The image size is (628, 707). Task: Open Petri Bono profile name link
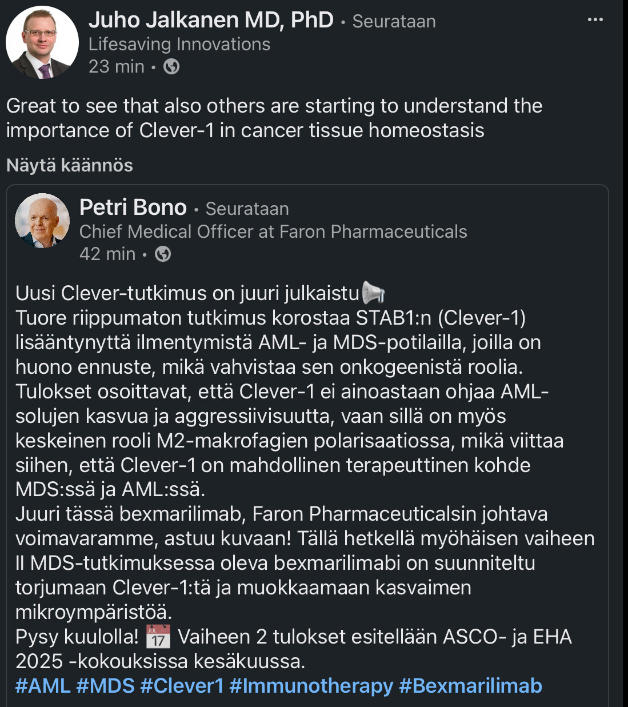point(133,207)
